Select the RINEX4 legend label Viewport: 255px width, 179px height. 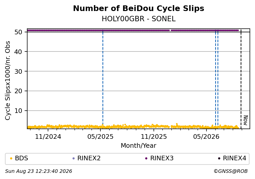pos(234,158)
